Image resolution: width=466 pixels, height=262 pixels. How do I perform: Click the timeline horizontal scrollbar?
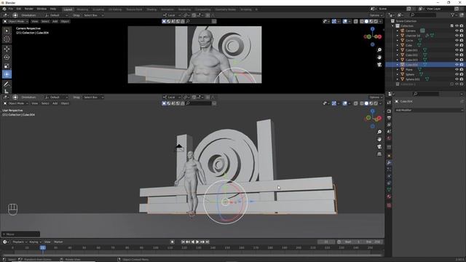(x=191, y=255)
